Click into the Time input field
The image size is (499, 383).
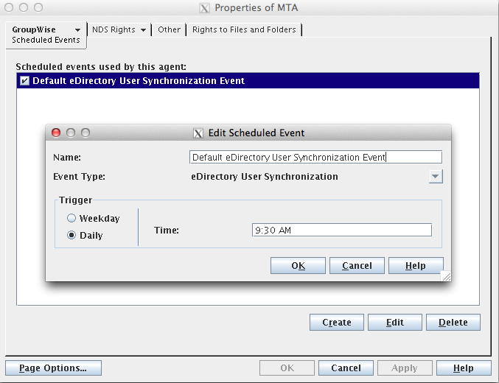pyautogui.click(x=342, y=230)
